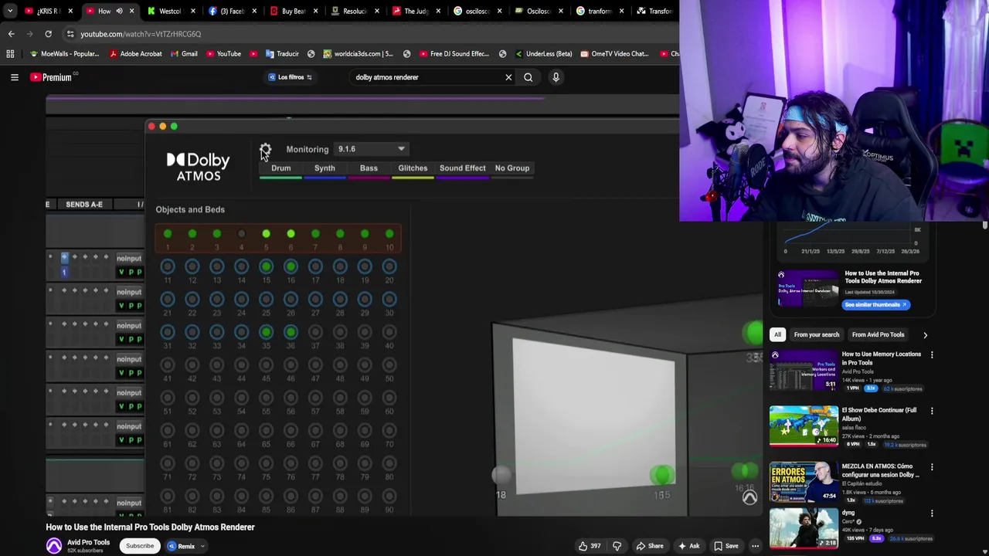Select From Avid Pro Tools chip
989x556 pixels.
coord(878,334)
